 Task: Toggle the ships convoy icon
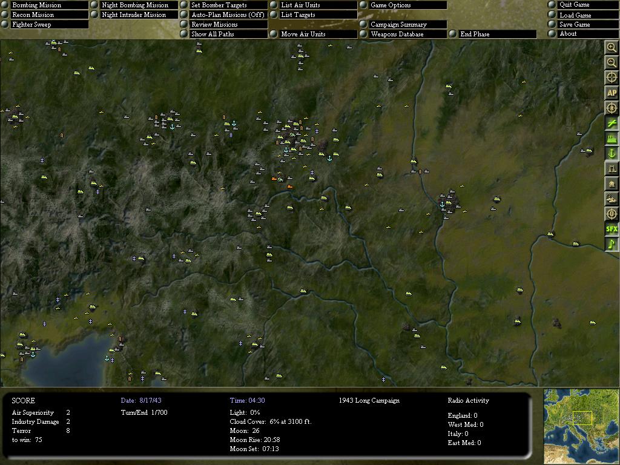click(x=612, y=199)
